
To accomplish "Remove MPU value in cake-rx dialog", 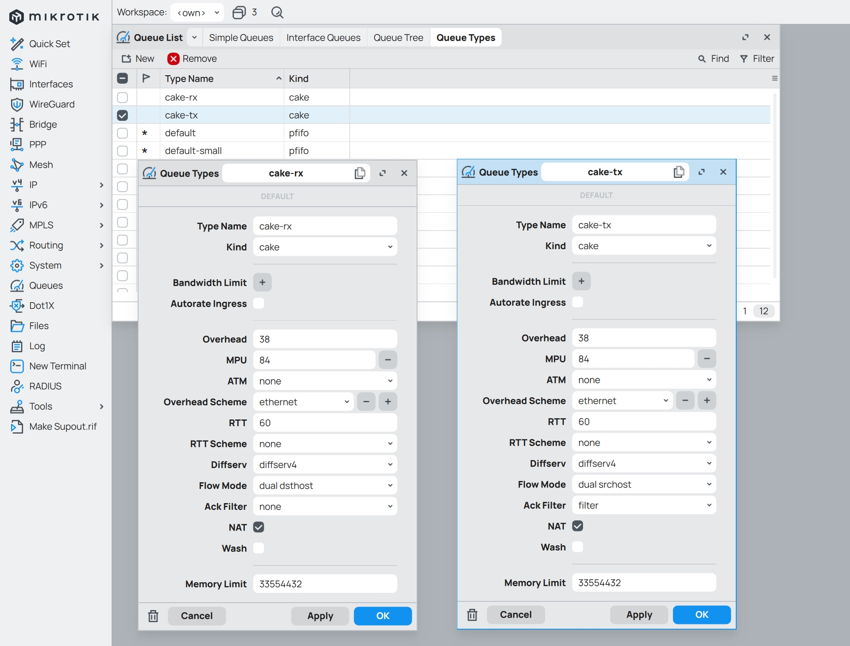I will point(388,360).
